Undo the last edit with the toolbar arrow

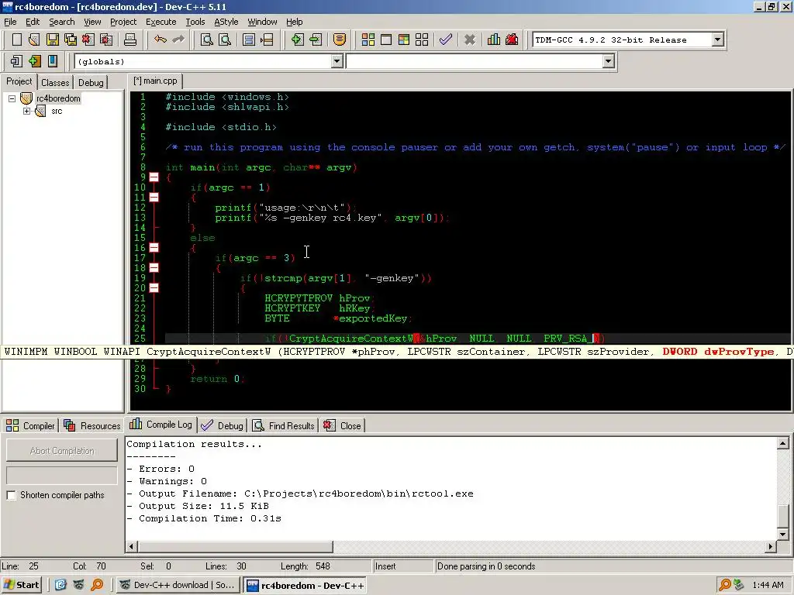[x=161, y=40]
